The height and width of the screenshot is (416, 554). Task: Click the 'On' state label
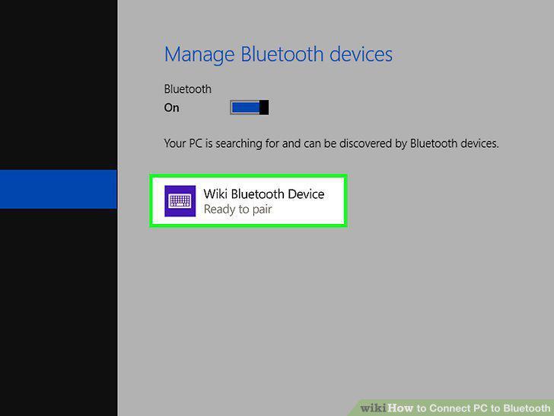(x=172, y=107)
